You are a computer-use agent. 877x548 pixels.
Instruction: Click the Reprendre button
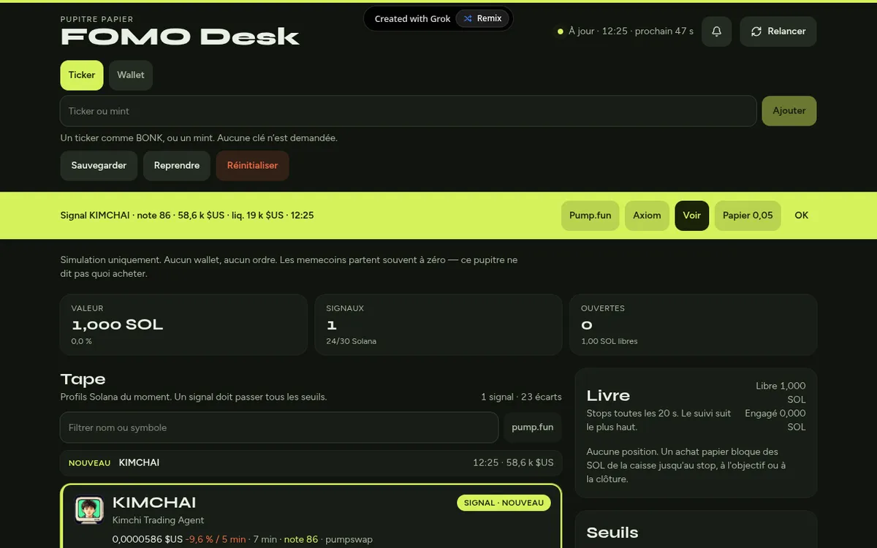[x=177, y=166]
